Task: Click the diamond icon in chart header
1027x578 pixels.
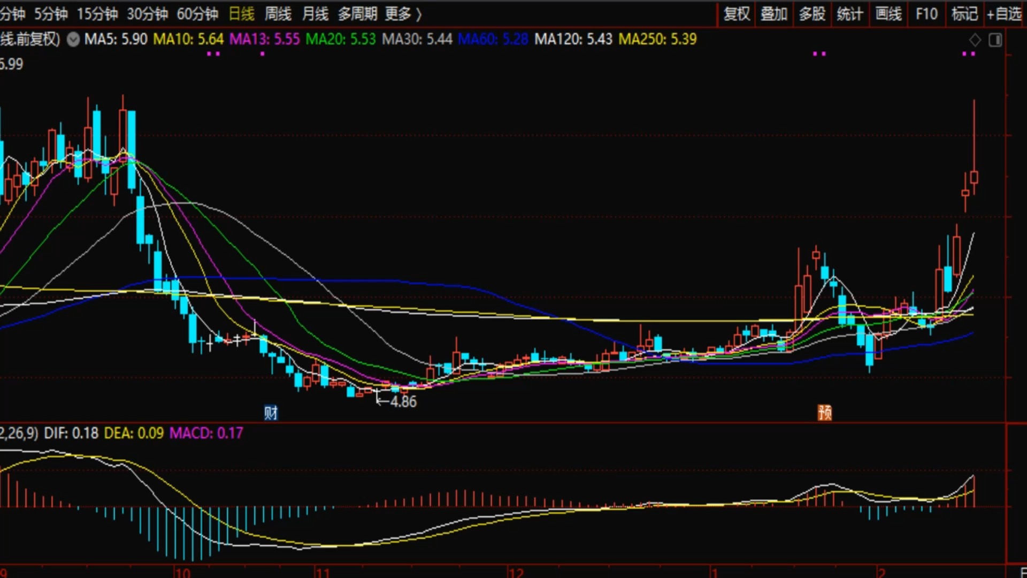Action: pyautogui.click(x=975, y=40)
